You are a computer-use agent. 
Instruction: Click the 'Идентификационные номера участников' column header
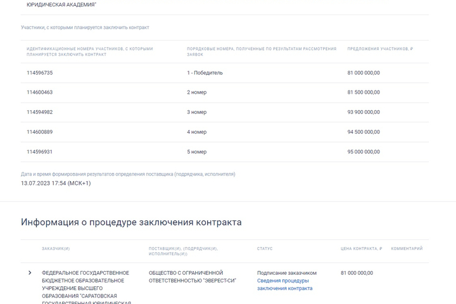[x=89, y=51]
